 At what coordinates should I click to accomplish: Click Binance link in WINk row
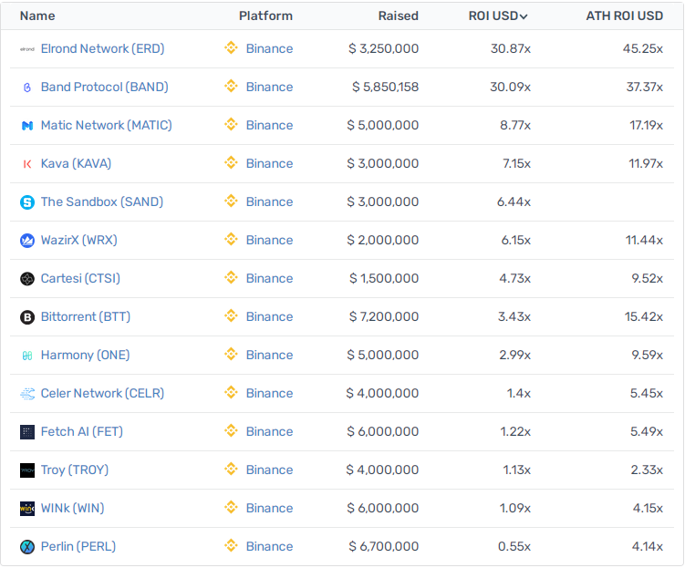coord(270,508)
